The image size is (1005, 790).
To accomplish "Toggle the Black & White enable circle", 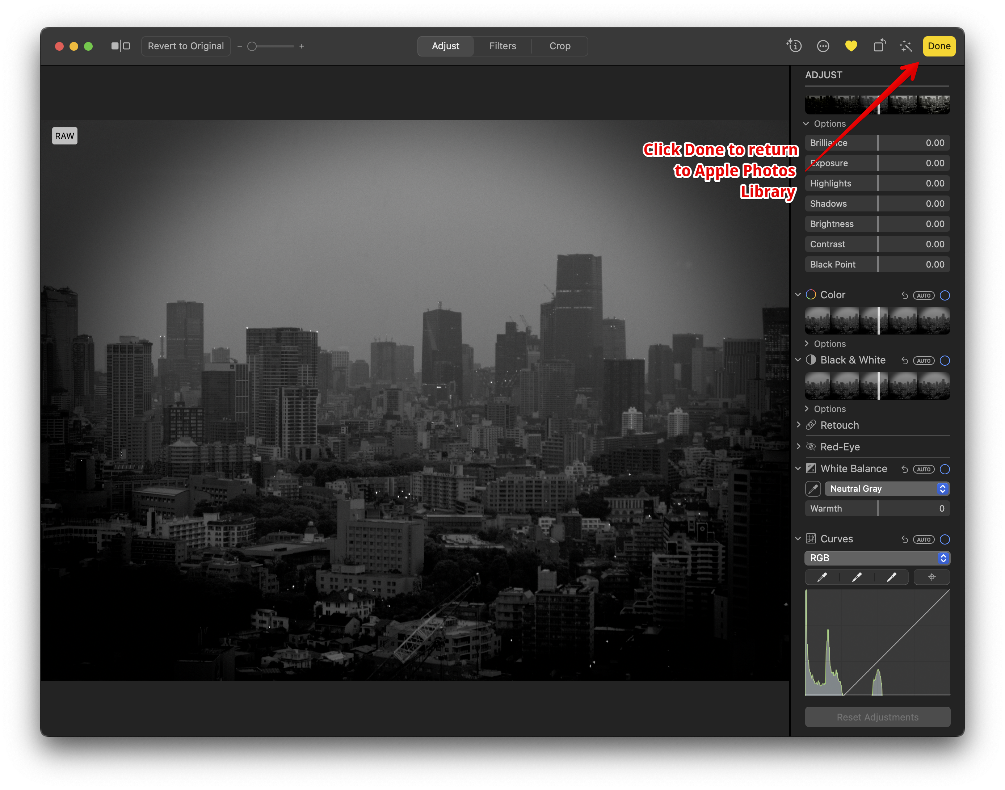I will [945, 361].
